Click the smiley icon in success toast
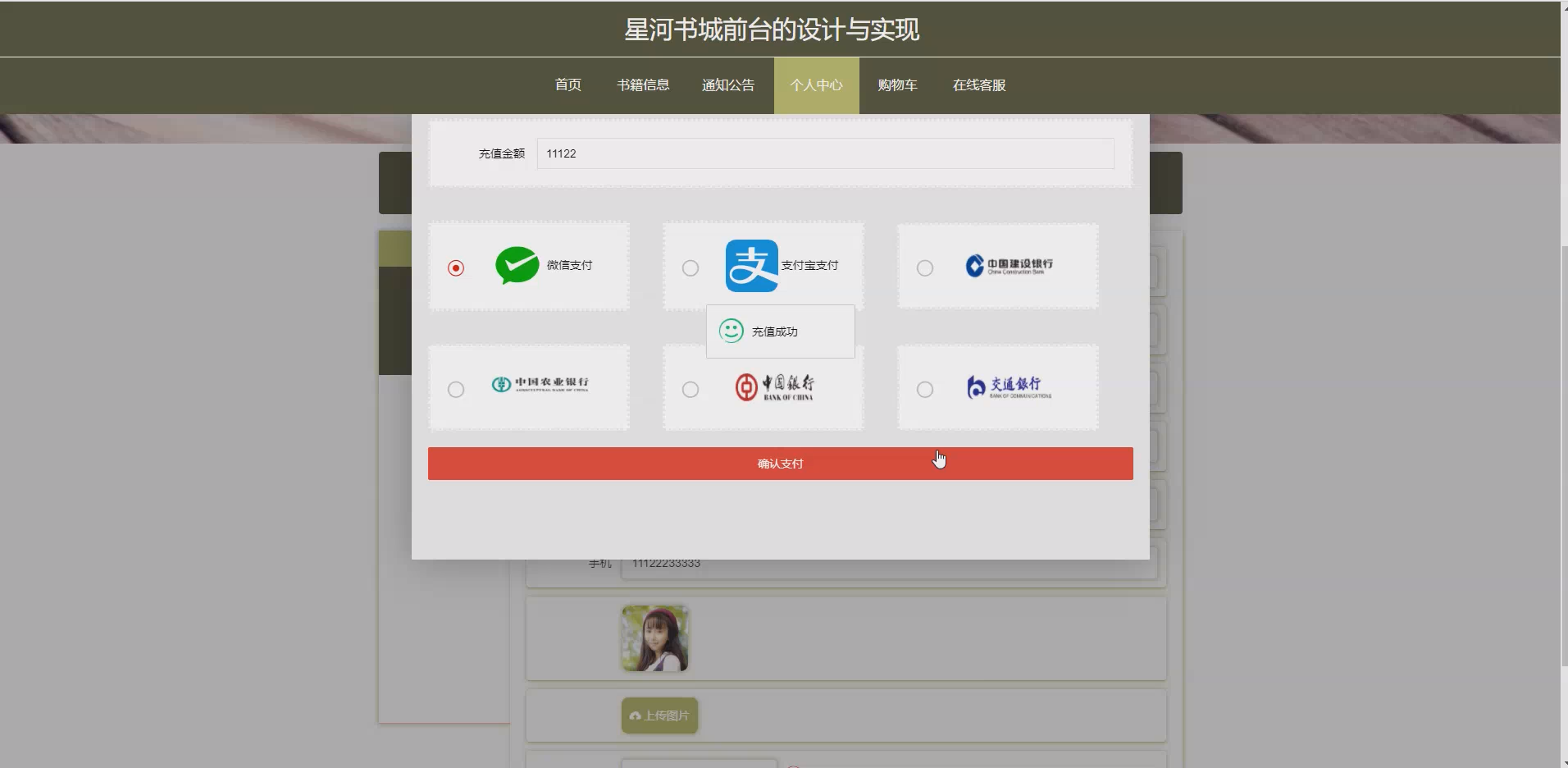The width and height of the screenshot is (1568, 768). point(731,331)
